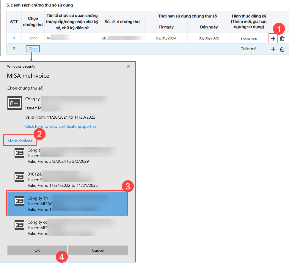Click 'Thêm mới' in row 1
295x263 pixels.
(249, 39)
